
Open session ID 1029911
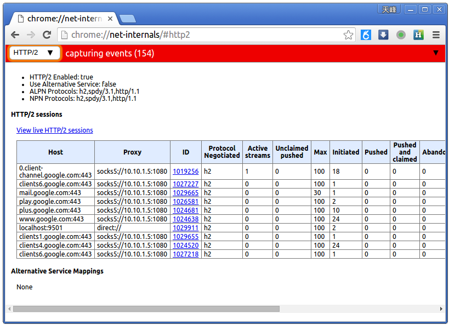tap(185, 228)
